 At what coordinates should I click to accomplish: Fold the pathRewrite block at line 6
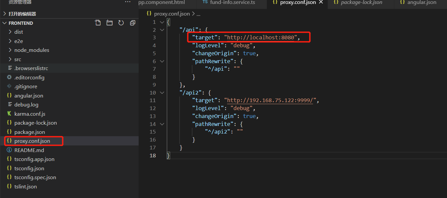(x=162, y=61)
